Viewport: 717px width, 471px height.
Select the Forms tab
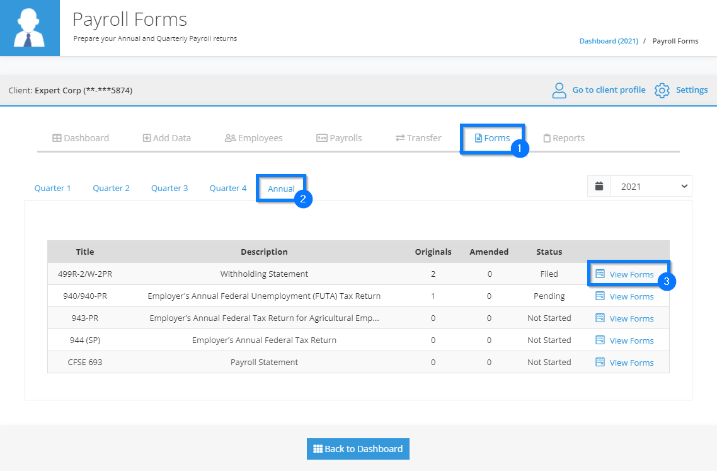pos(493,138)
